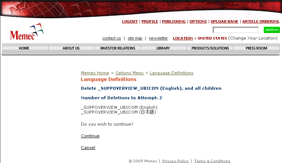Open the PRESS ROOM menu item
Viewport: 282px width, 163px height.
256,48
